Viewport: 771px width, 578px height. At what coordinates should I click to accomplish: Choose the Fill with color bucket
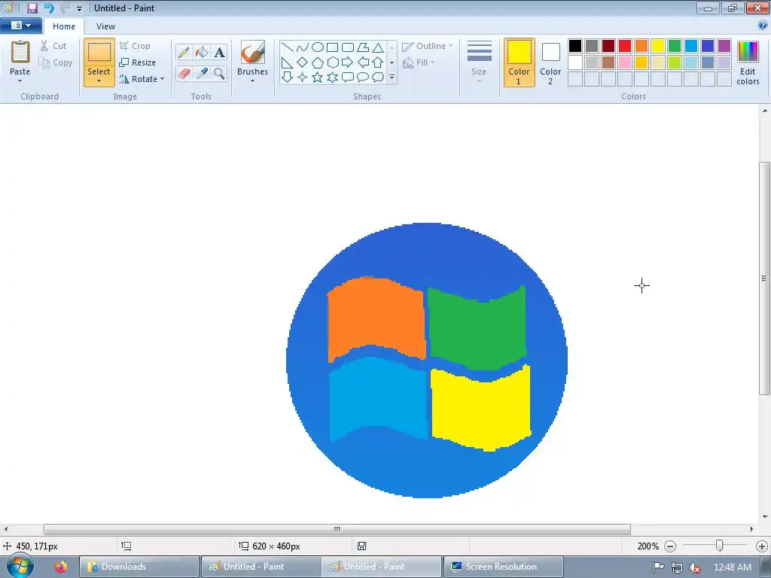click(202, 52)
